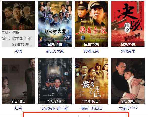This screenshot has width=149, height=117.
Task: Click the 茶馆 title link
Action: [18, 51]
